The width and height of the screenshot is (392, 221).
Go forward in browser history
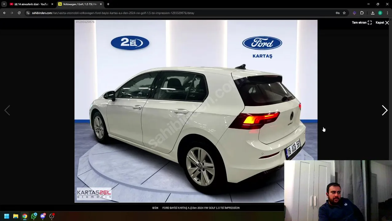(12, 13)
